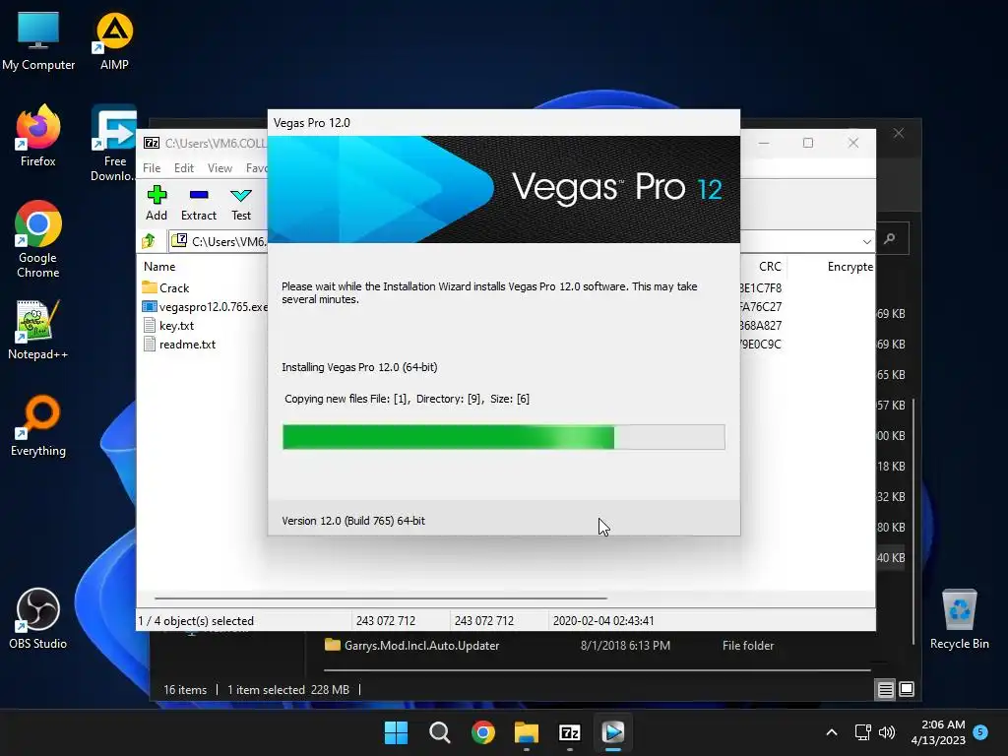
Task: Click the Vegas Pro 12.0 installer title bar
Action: 503,123
